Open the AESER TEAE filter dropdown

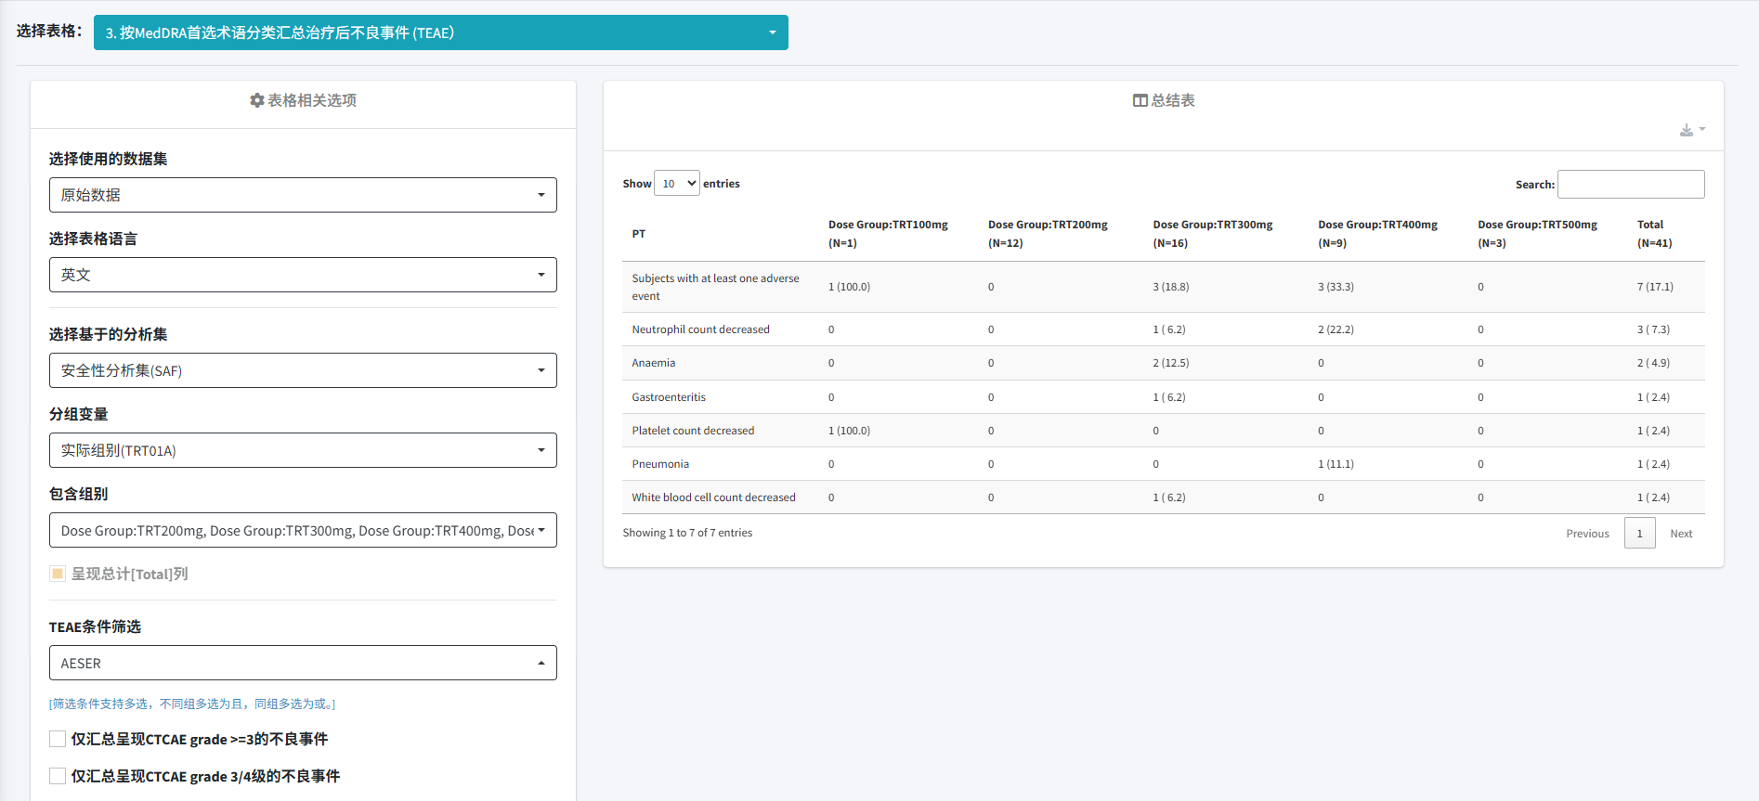(x=303, y=663)
